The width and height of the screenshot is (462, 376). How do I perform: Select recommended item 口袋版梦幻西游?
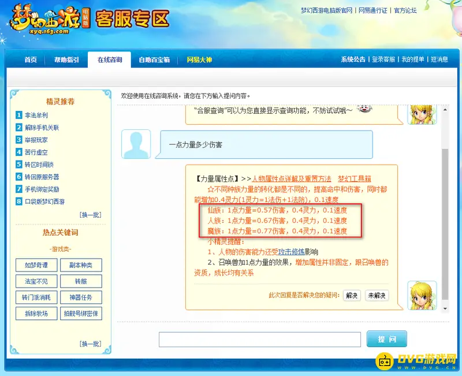pos(45,202)
